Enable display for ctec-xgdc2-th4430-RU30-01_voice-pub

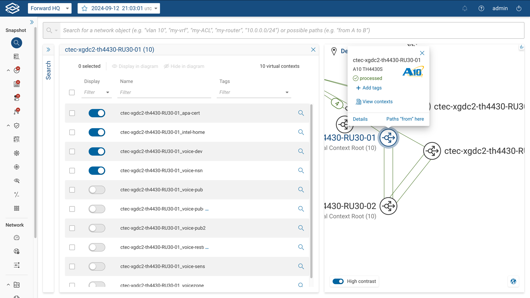(x=97, y=190)
